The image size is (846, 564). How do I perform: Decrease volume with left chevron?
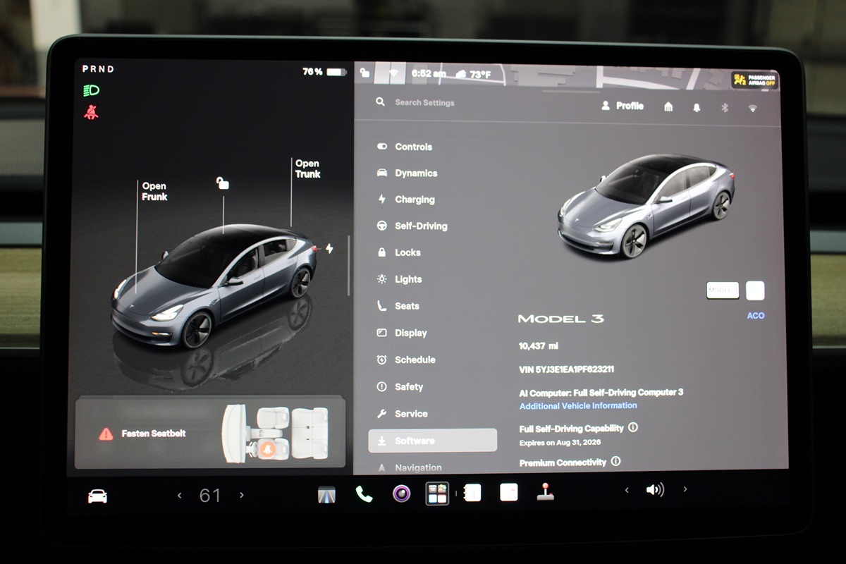(x=627, y=490)
